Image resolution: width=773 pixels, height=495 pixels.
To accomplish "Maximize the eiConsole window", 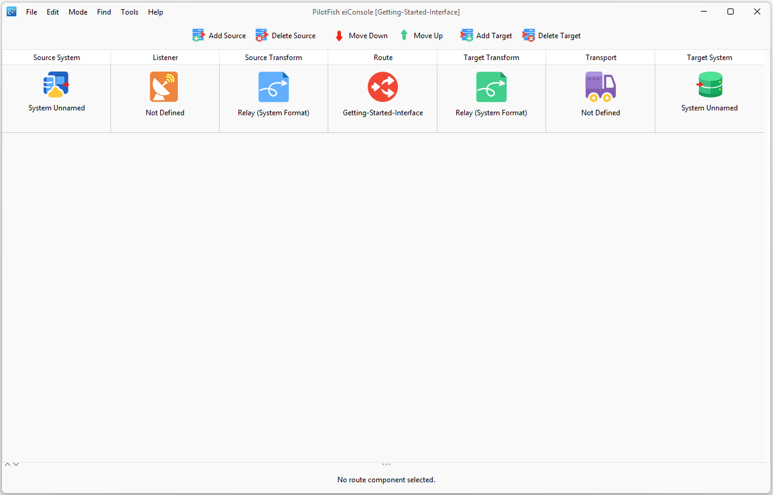I will pos(731,12).
